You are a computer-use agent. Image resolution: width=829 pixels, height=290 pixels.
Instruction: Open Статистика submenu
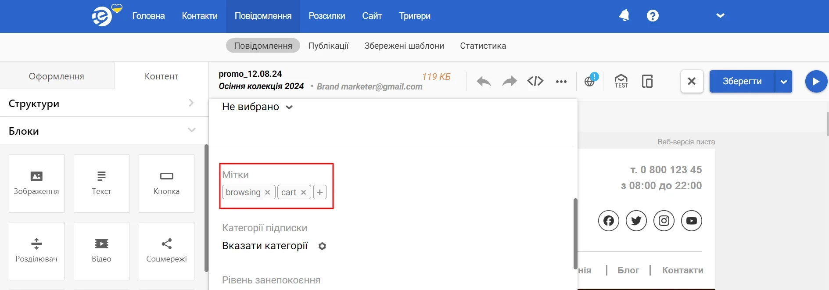(x=483, y=46)
